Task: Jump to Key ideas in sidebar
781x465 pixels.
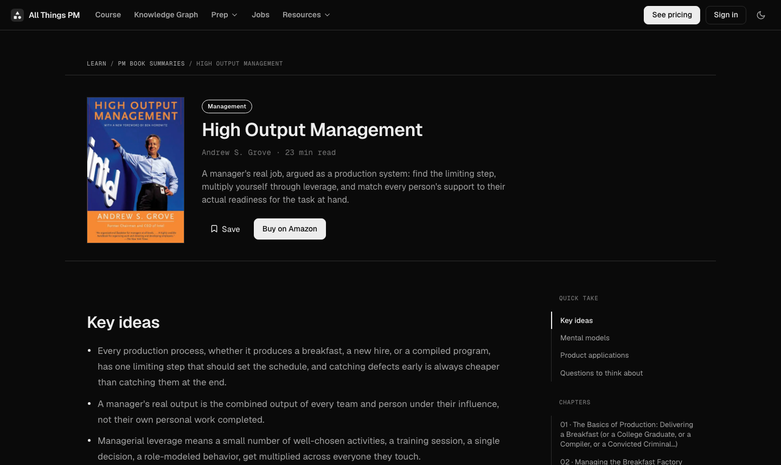Action: pyautogui.click(x=577, y=320)
